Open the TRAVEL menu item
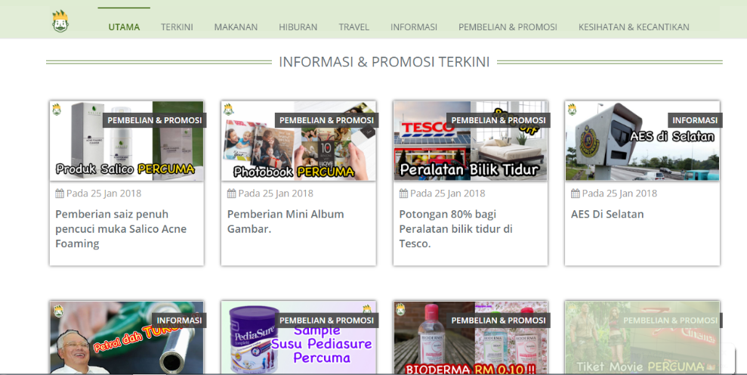 click(x=353, y=27)
